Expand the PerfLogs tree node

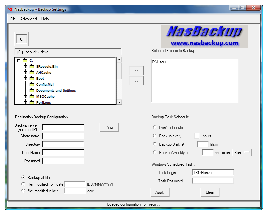click(25, 103)
